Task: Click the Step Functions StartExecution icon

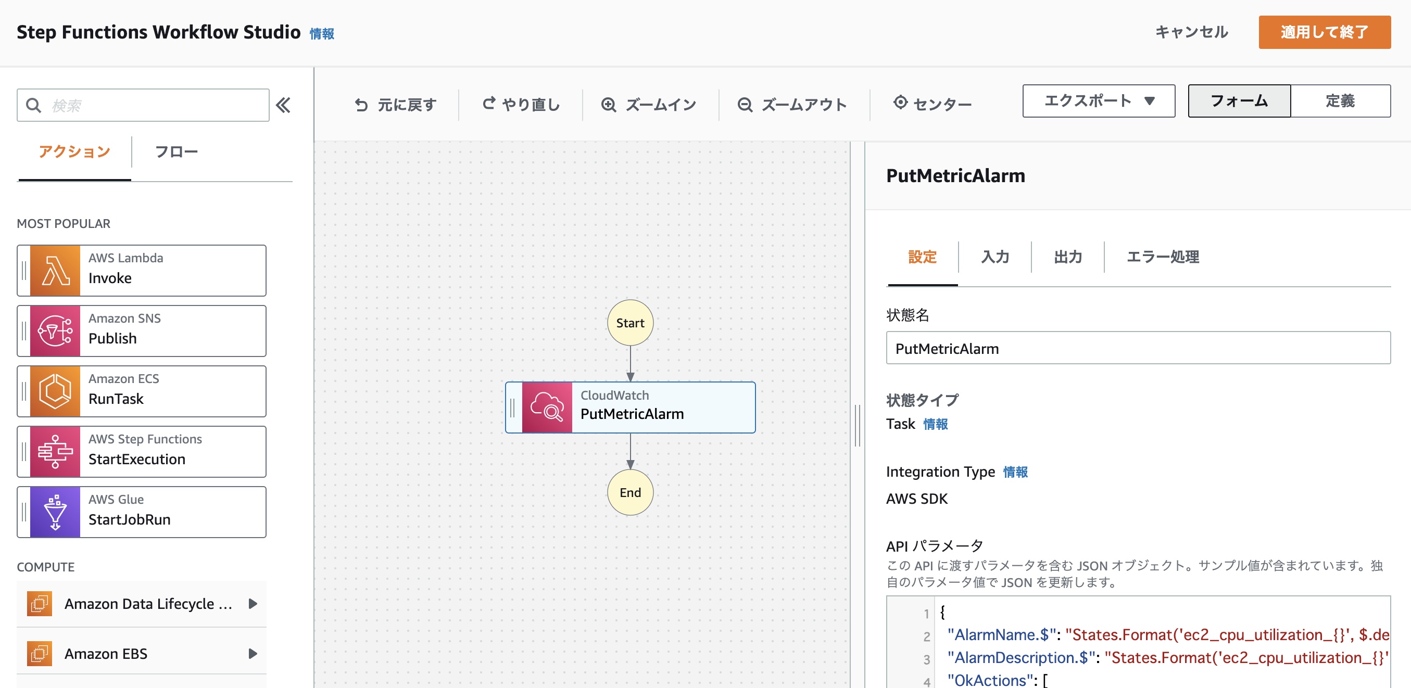Action: click(x=55, y=452)
